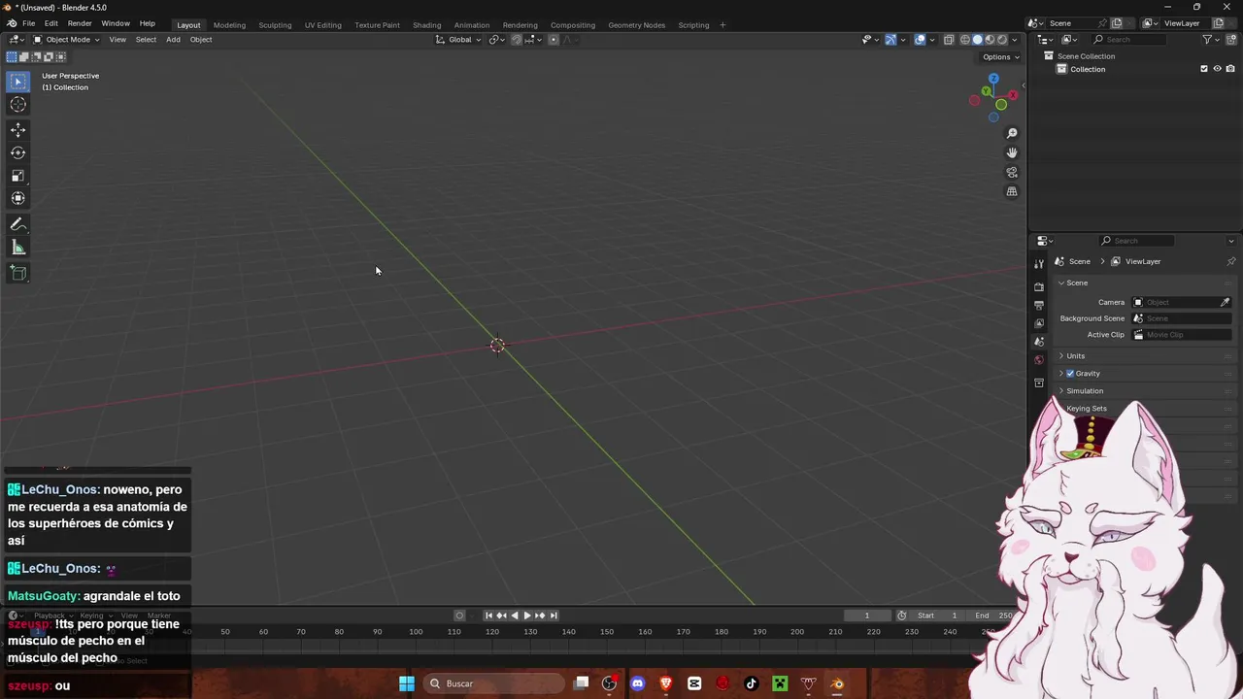Open the pivot point dropdown
The image size is (1243, 699).
[x=497, y=39]
